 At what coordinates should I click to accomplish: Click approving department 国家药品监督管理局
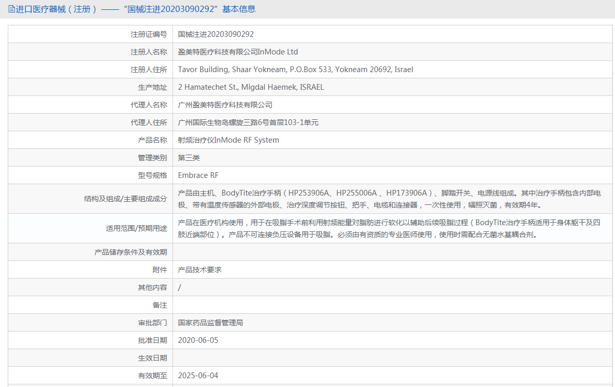coord(211,323)
